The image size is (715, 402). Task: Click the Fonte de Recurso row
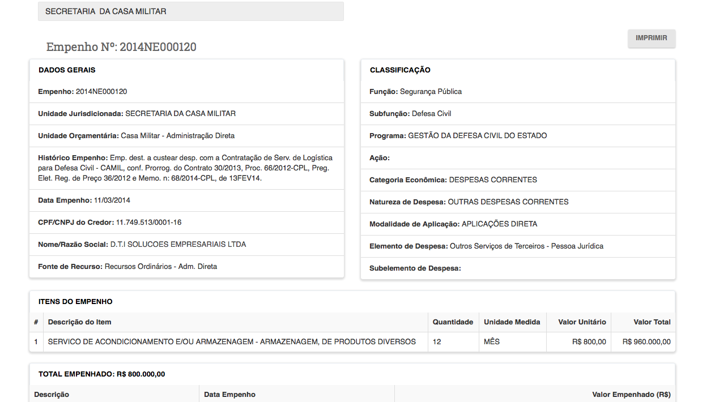pos(186,267)
